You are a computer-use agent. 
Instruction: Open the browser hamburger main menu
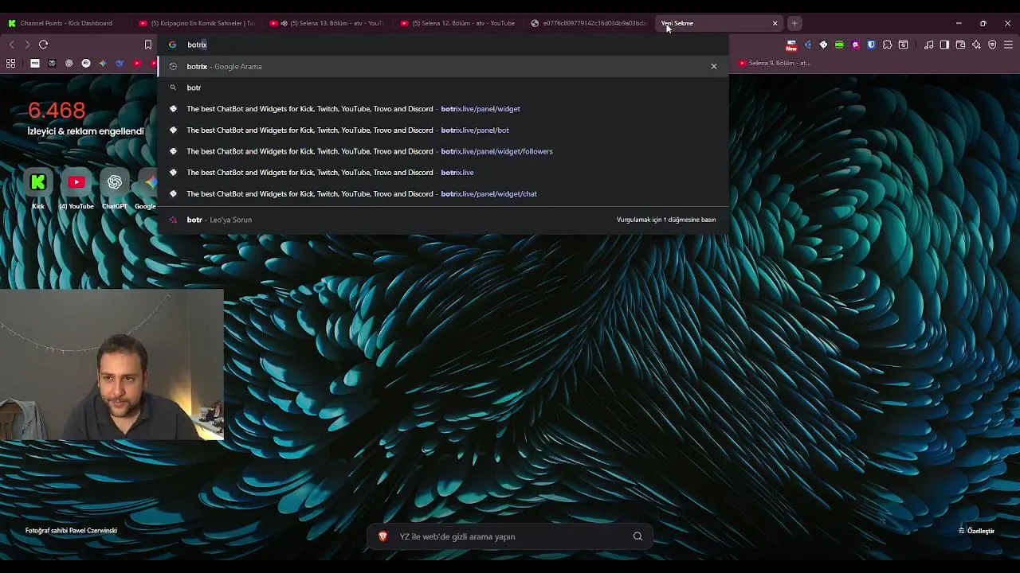[x=1008, y=45]
